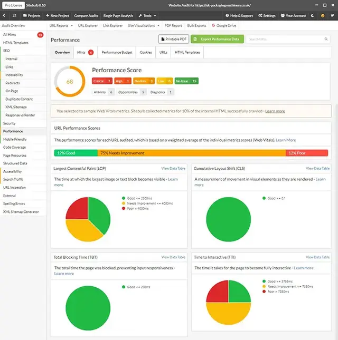Open Response vs Render report

click(x=20, y=115)
